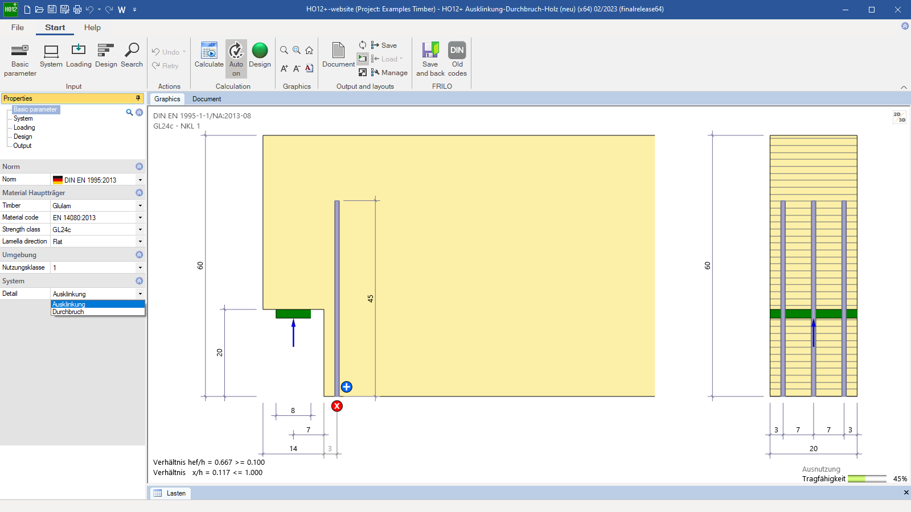Toggle the 2D/3D view button

(x=900, y=117)
